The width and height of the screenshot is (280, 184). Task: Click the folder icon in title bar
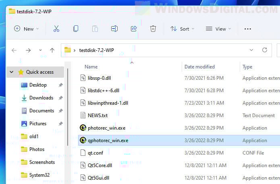pyautogui.click(x=12, y=11)
